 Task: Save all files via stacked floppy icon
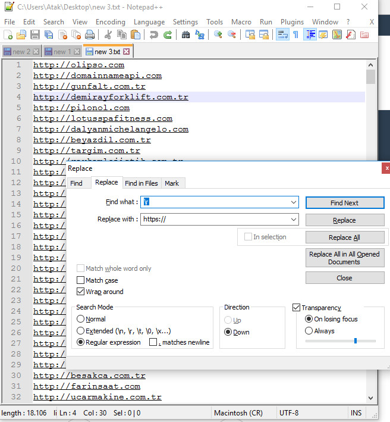coord(49,35)
